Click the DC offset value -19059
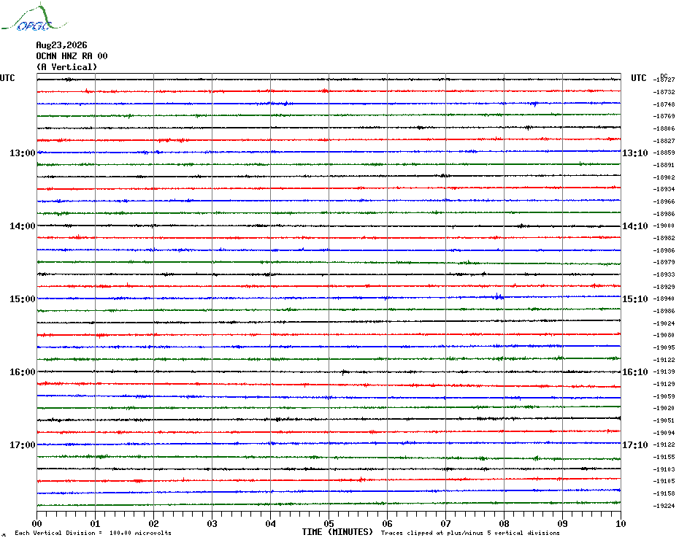Image resolution: width=679 pixels, height=543 pixels. [664, 396]
